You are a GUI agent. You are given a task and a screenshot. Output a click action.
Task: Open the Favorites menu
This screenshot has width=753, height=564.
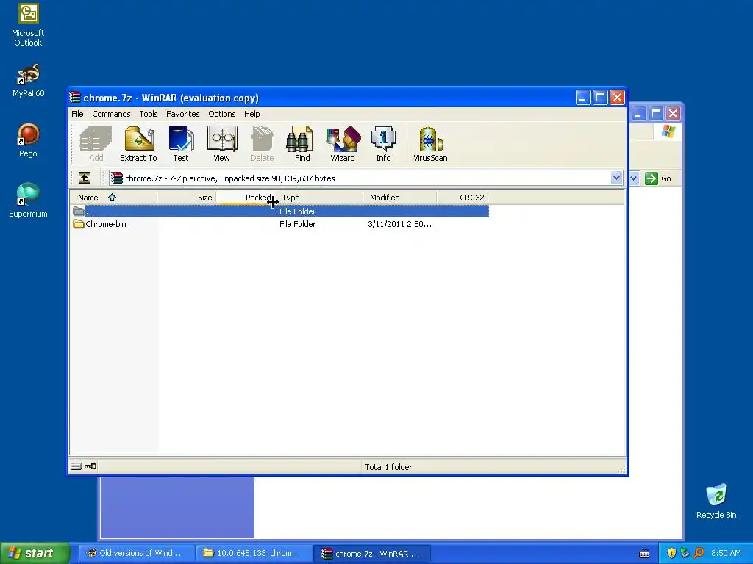[x=182, y=114]
